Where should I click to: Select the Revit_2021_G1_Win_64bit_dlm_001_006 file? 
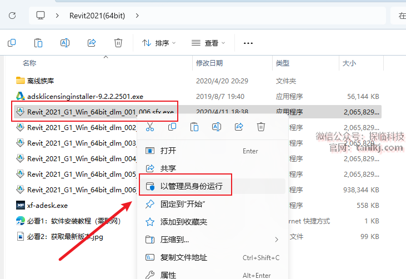pos(101,112)
